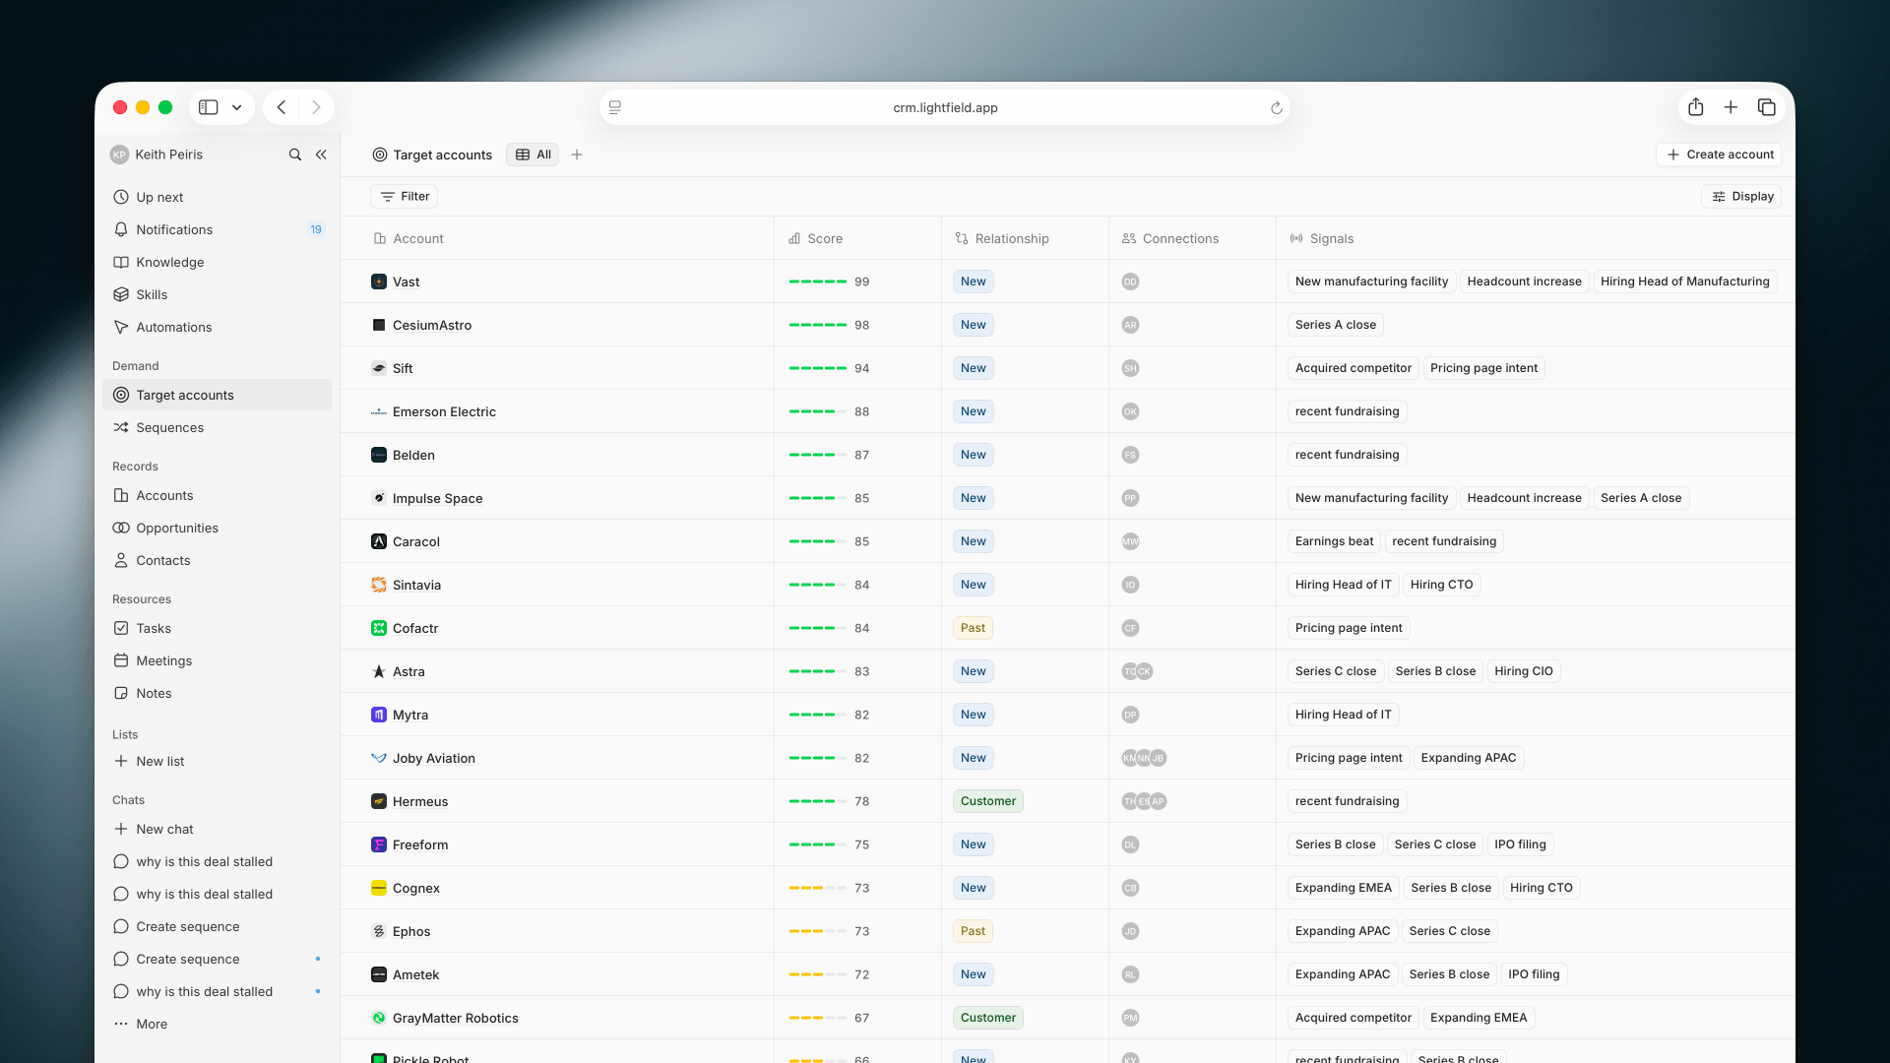Screen dimensions: 1890x1063
Task: Open Knowledge in sidebar
Action: click(x=218, y=262)
